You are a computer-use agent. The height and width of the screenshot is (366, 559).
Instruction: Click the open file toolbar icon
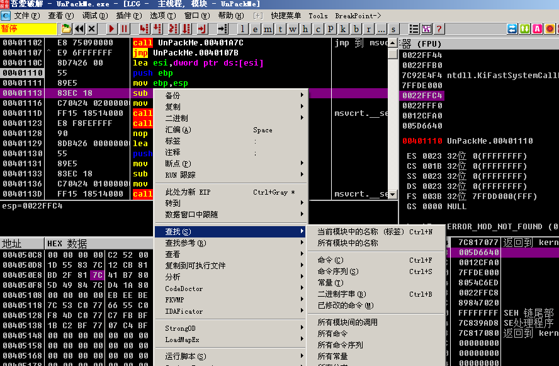tap(66, 29)
